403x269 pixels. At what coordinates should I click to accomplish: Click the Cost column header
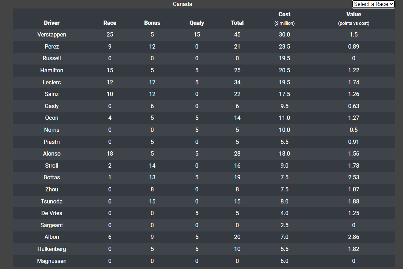284,15
